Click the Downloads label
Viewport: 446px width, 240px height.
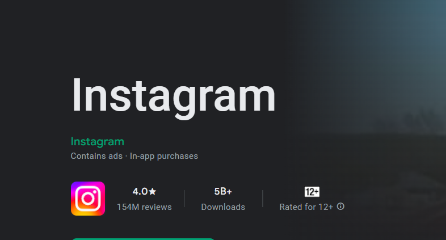pyautogui.click(x=223, y=207)
